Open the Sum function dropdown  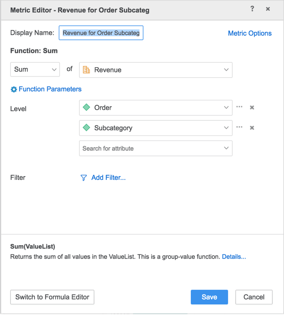tap(35, 69)
